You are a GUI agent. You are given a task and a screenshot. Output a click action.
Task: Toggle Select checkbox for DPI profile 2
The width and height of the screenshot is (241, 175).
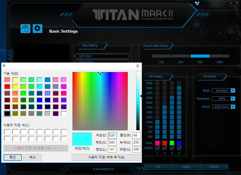pos(165,148)
